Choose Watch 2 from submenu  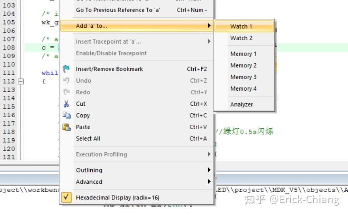tap(241, 38)
